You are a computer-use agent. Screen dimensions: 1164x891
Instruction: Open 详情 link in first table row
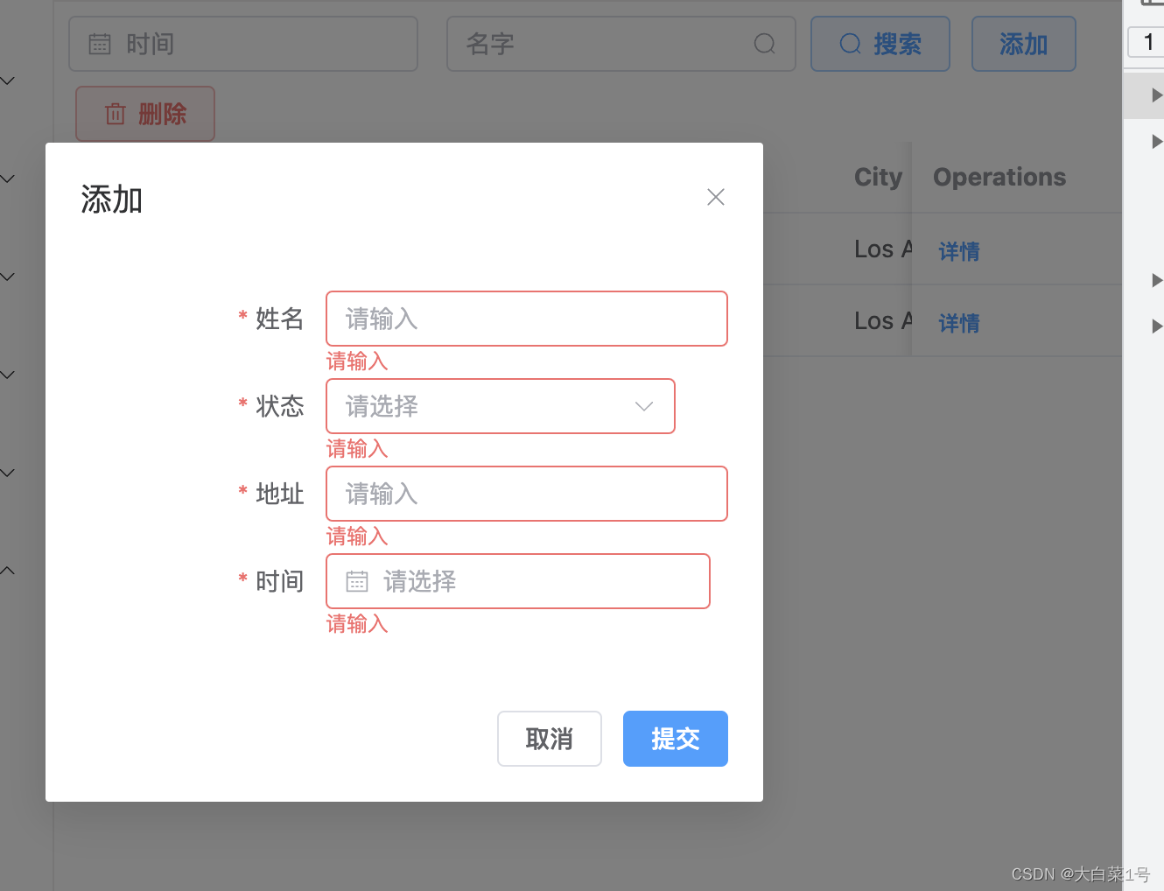pyautogui.click(x=959, y=251)
